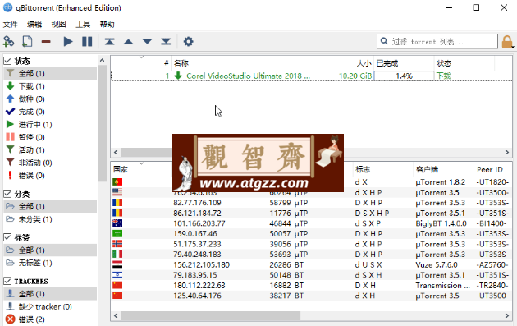The width and height of the screenshot is (517, 326).
Task: Select tag filter 无标签 (1)
Action: pyautogui.click(x=50, y=263)
